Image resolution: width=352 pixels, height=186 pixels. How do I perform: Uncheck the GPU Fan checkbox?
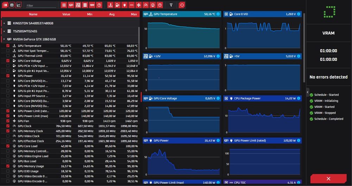point(8,121)
